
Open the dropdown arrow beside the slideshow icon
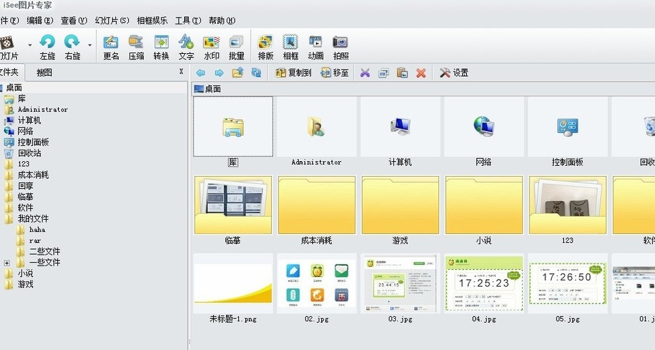pos(30,45)
